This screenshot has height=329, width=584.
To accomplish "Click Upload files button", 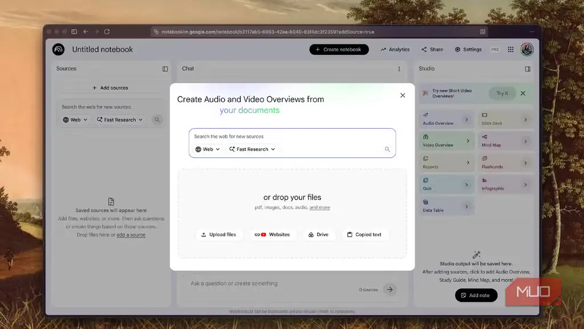I will 219,234.
